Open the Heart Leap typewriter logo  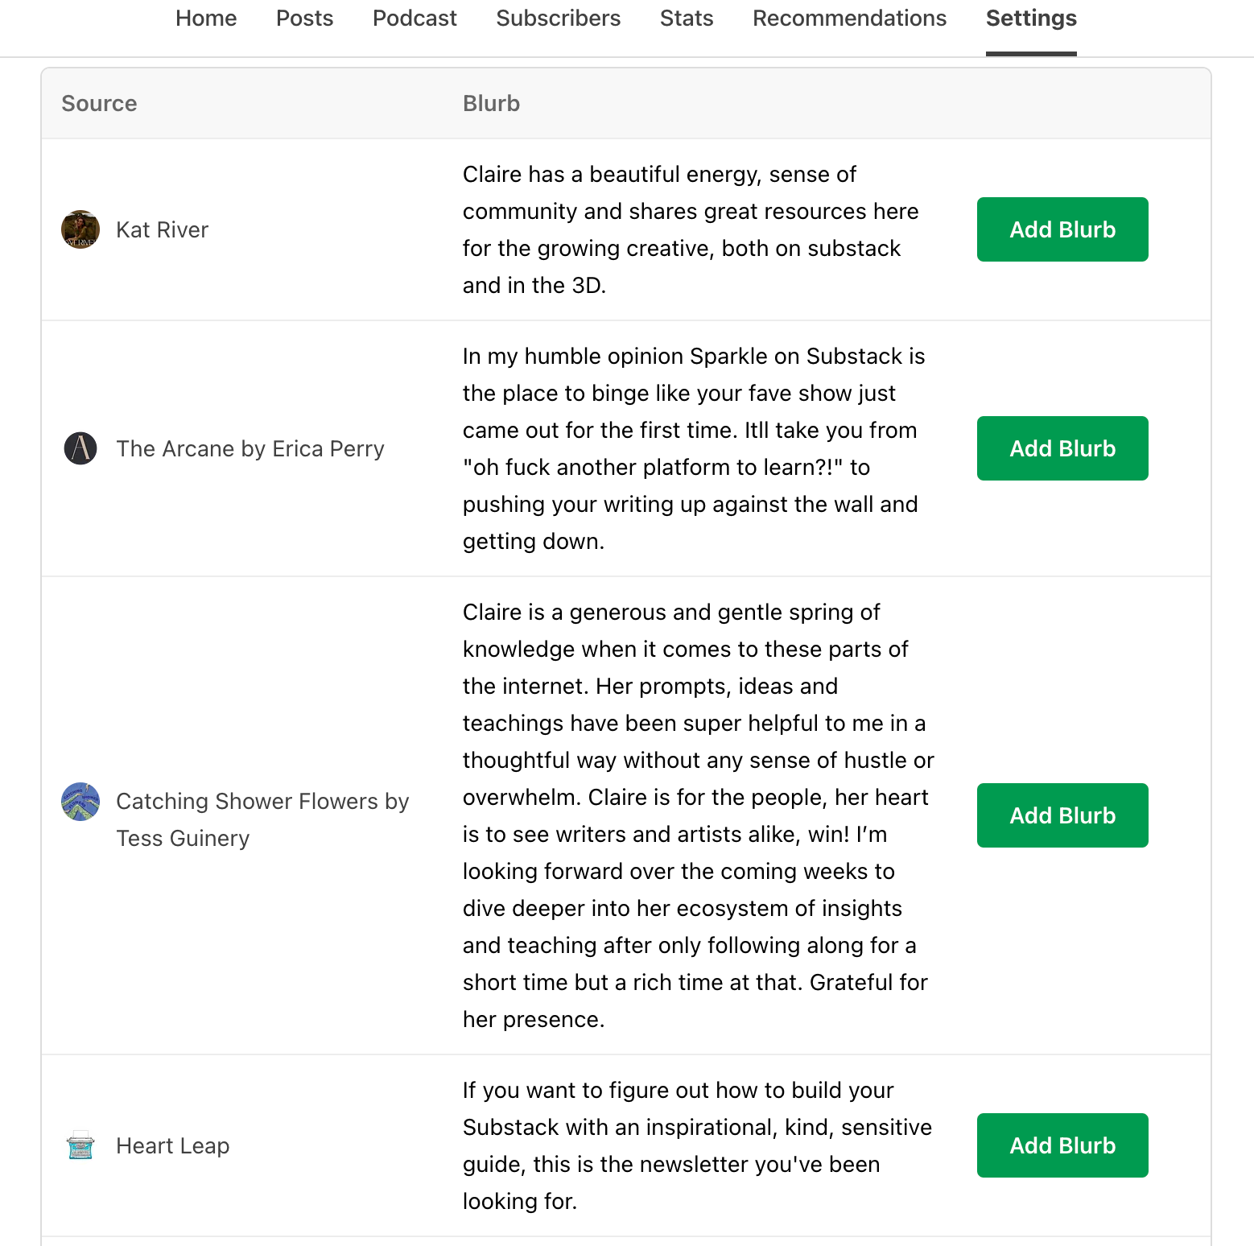(80, 1145)
